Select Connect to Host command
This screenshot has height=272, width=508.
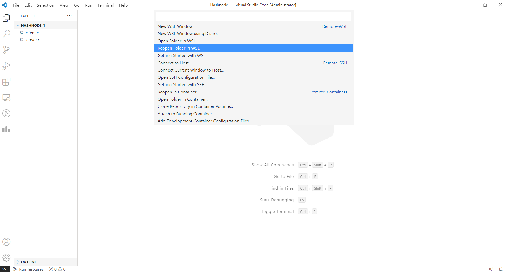(x=253, y=63)
